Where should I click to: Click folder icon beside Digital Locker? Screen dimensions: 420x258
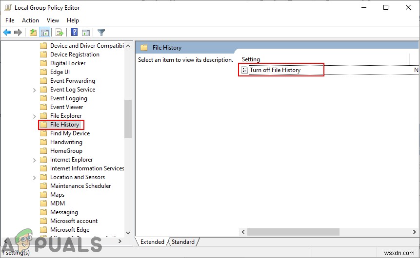click(x=43, y=63)
